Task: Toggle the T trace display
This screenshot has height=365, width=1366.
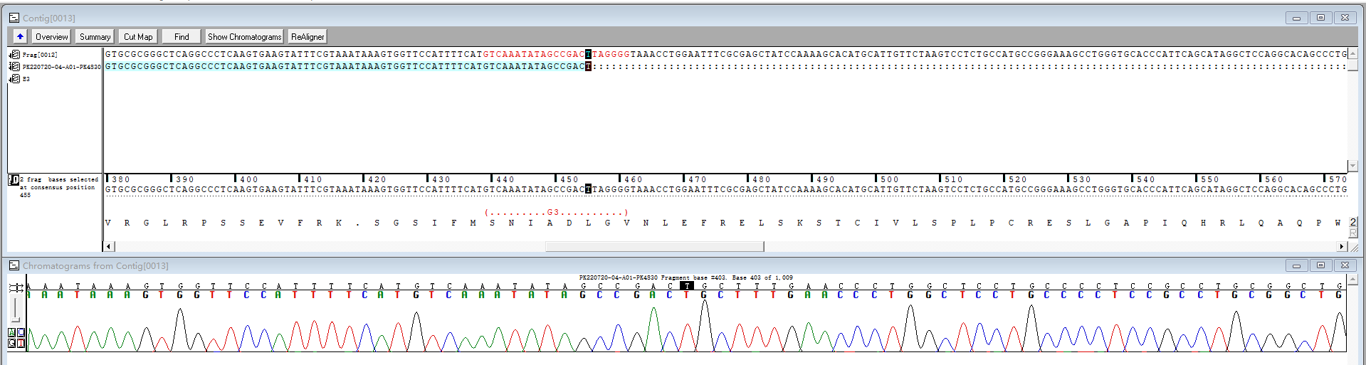Action: click(21, 343)
